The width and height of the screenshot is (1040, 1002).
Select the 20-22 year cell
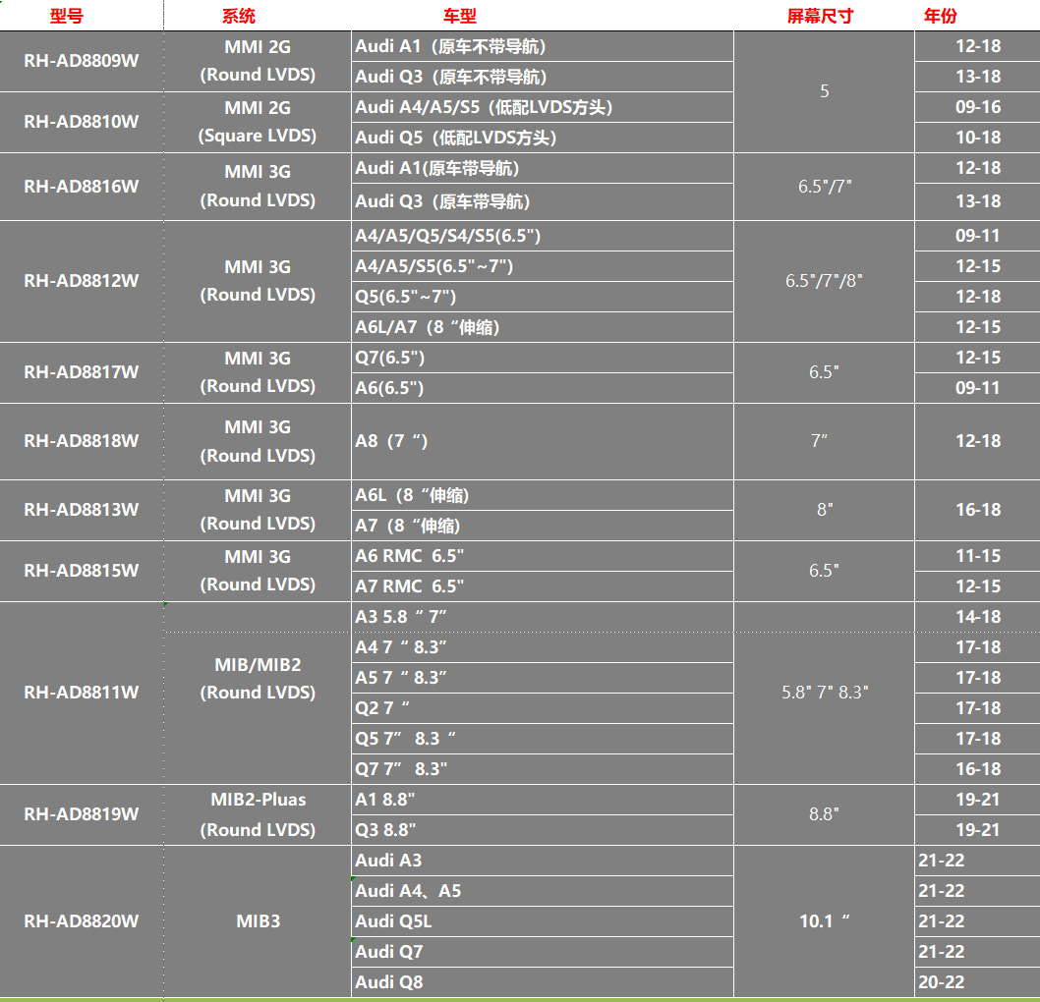[978, 982]
